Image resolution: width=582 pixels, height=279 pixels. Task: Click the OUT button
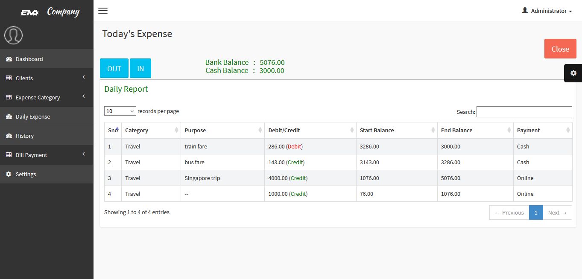114,69
